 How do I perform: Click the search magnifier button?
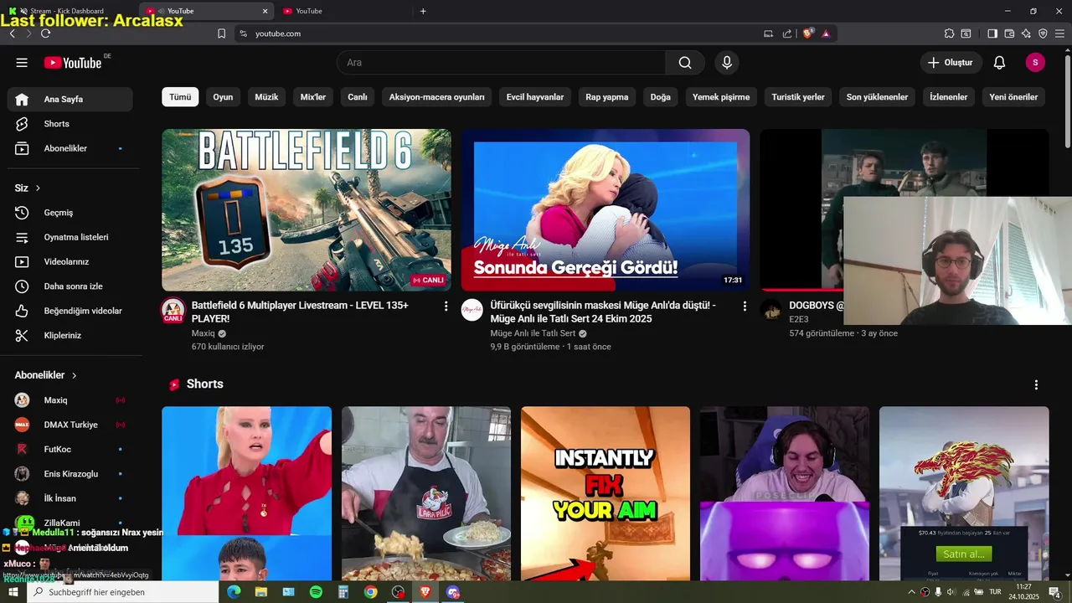point(685,63)
